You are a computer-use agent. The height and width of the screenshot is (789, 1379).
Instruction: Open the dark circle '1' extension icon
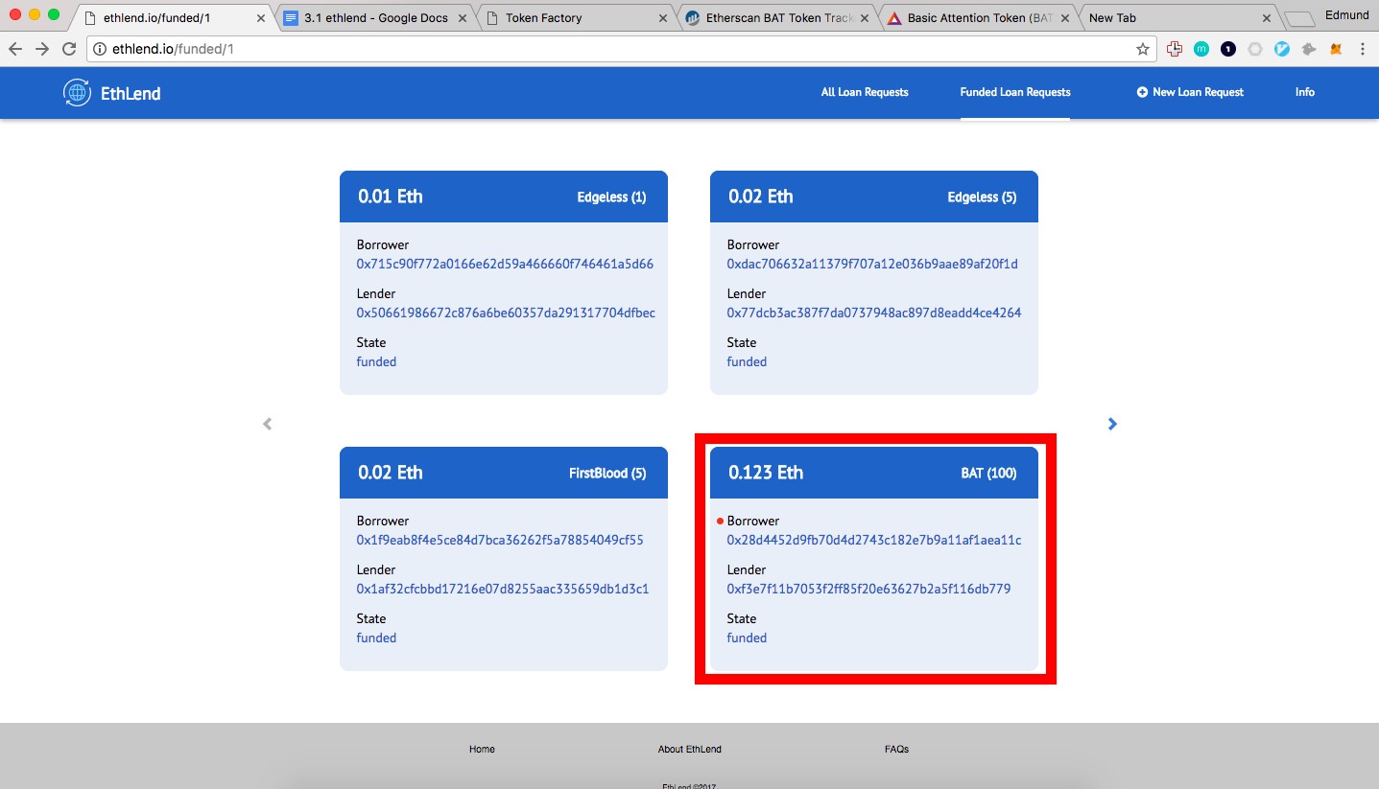(x=1228, y=49)
